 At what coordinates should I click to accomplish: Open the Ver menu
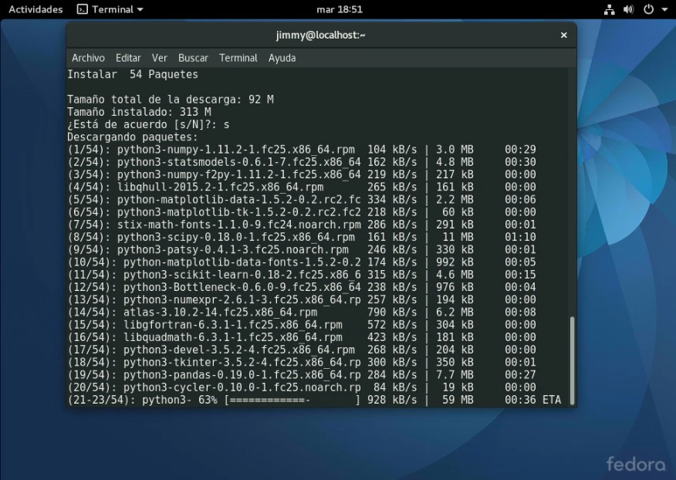point(159,58)
